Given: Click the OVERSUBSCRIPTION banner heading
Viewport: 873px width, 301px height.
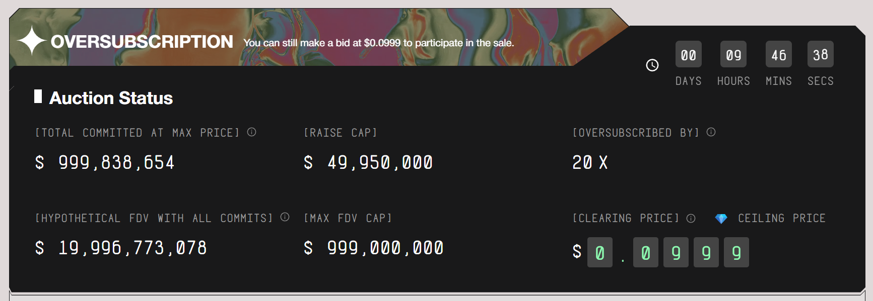Looking at the screenshot, I should tap(142, 42).
